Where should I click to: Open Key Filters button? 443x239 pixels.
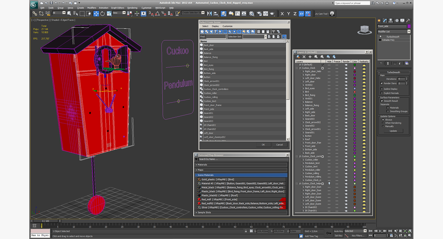pos(358,236)
